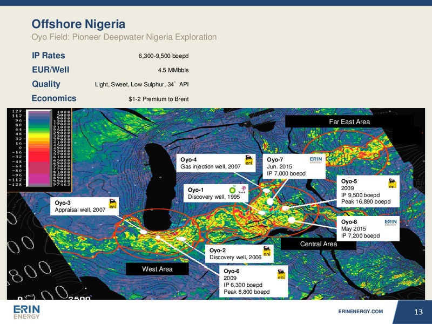Click the Erin Energy logo in footer

(x=26, y=312)
